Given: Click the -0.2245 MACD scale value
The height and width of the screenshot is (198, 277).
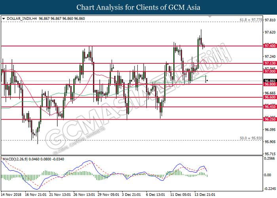Looking at the screenshot, I should (x=269, y=189).
